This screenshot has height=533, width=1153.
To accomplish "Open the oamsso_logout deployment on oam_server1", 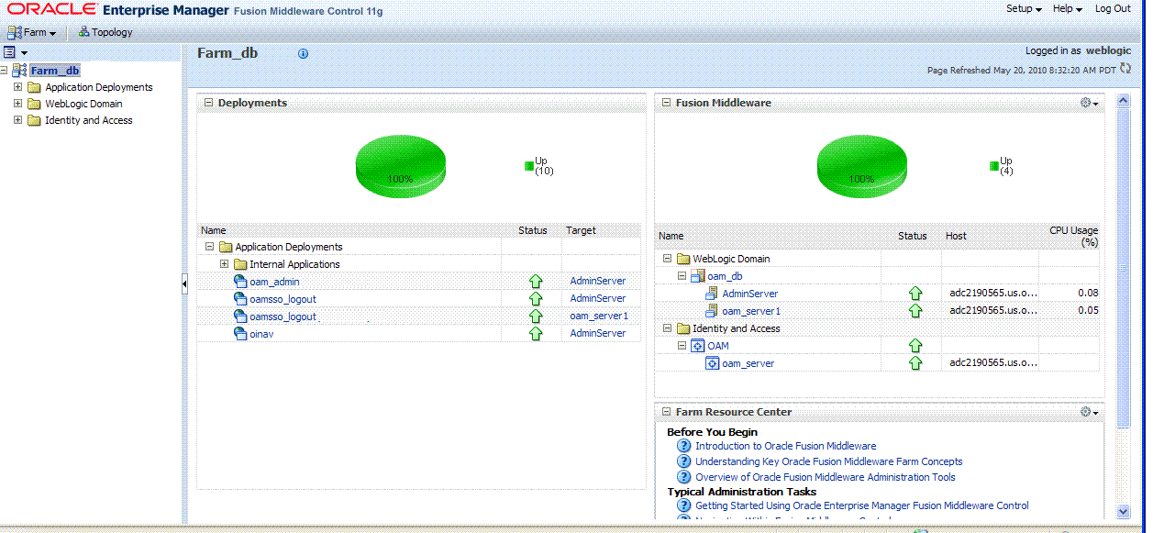I will 283,316.
